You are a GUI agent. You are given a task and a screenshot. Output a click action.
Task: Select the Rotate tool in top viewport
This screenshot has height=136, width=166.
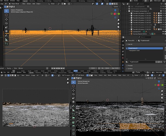click(x=7, y=23)
